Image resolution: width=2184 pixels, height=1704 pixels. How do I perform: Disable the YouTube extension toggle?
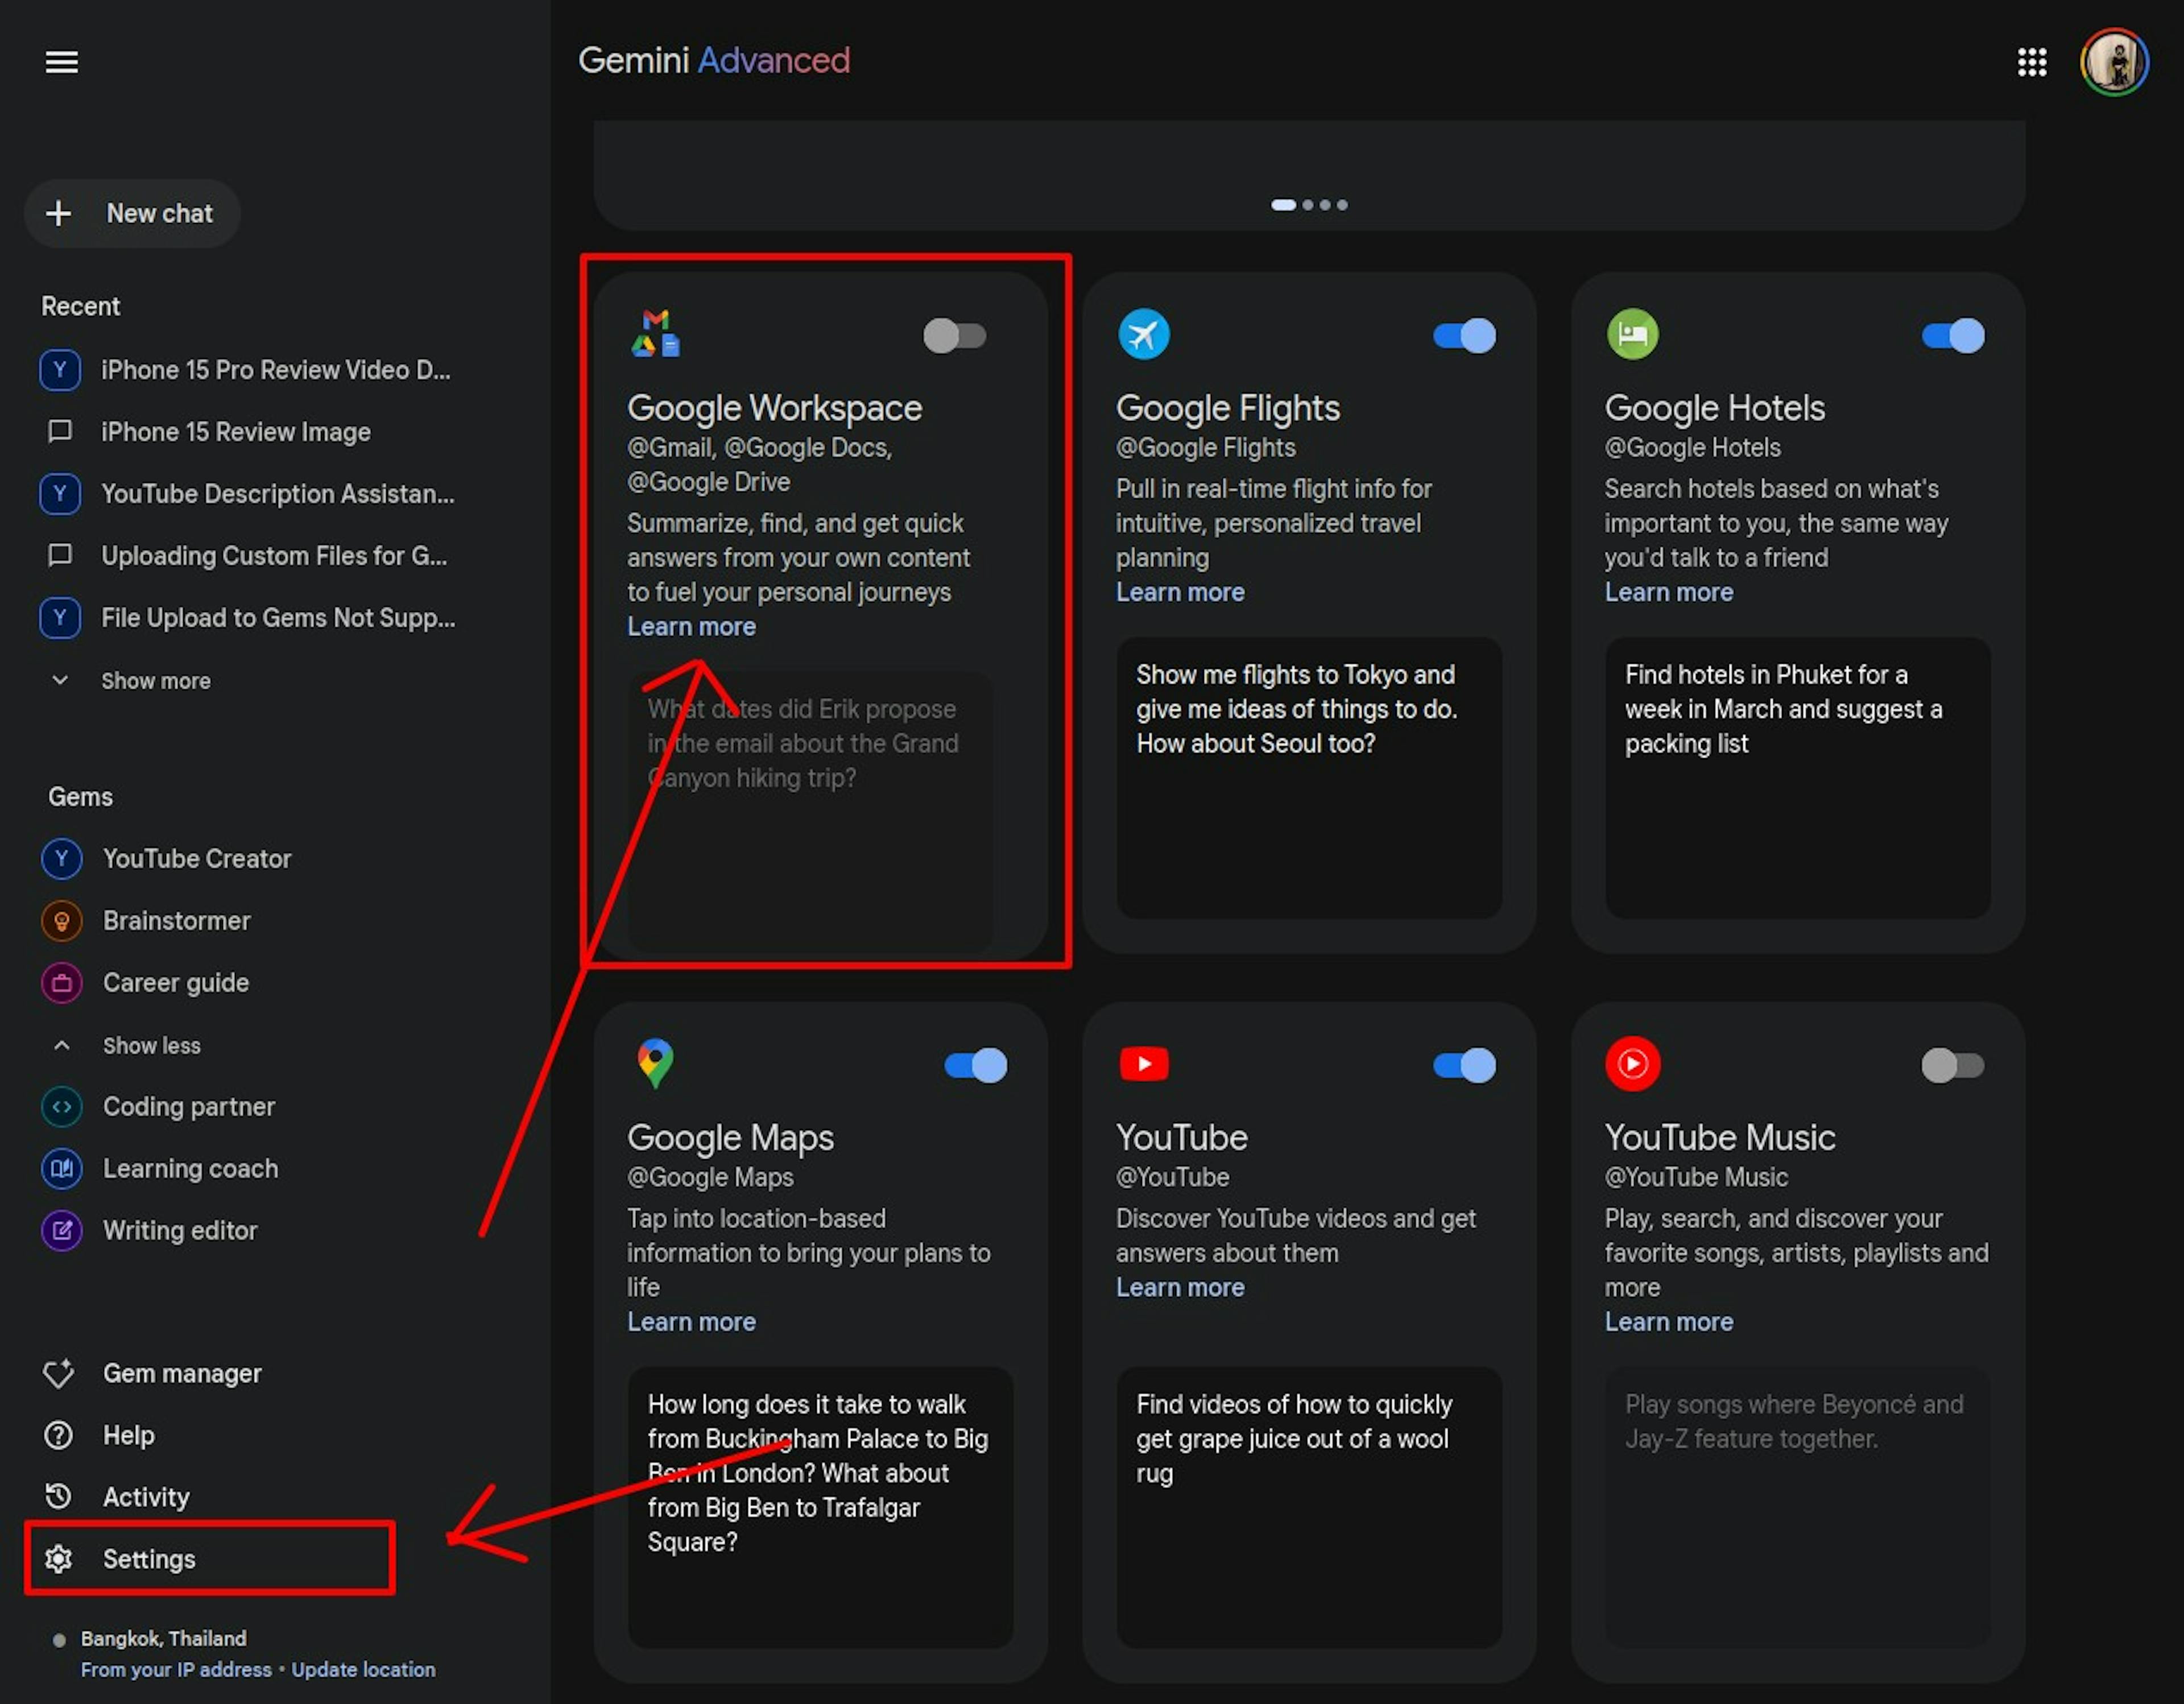(1464, 1065)
